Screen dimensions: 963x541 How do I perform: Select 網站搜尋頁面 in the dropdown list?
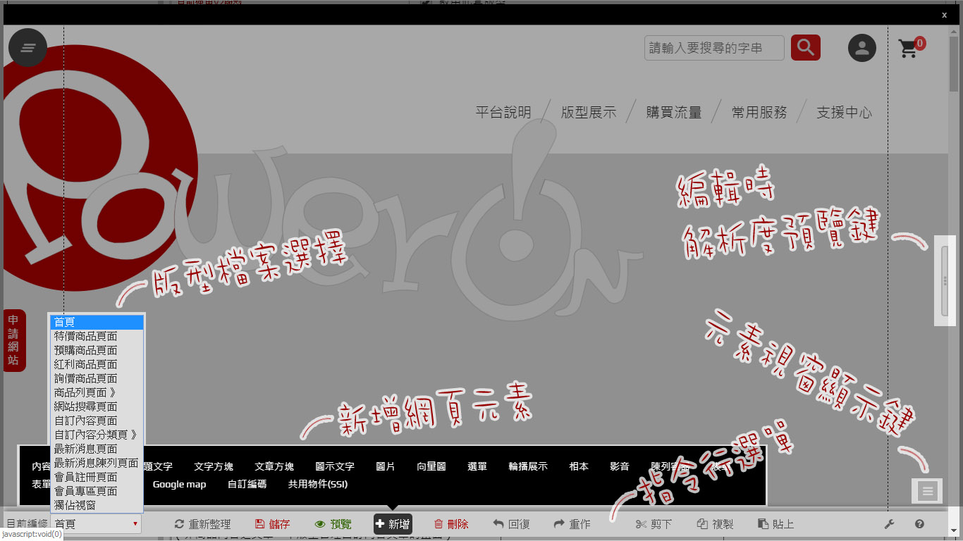tap(97, 406)
